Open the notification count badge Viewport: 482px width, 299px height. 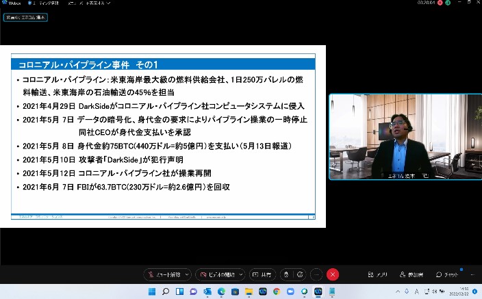click(x=474, y=291)
